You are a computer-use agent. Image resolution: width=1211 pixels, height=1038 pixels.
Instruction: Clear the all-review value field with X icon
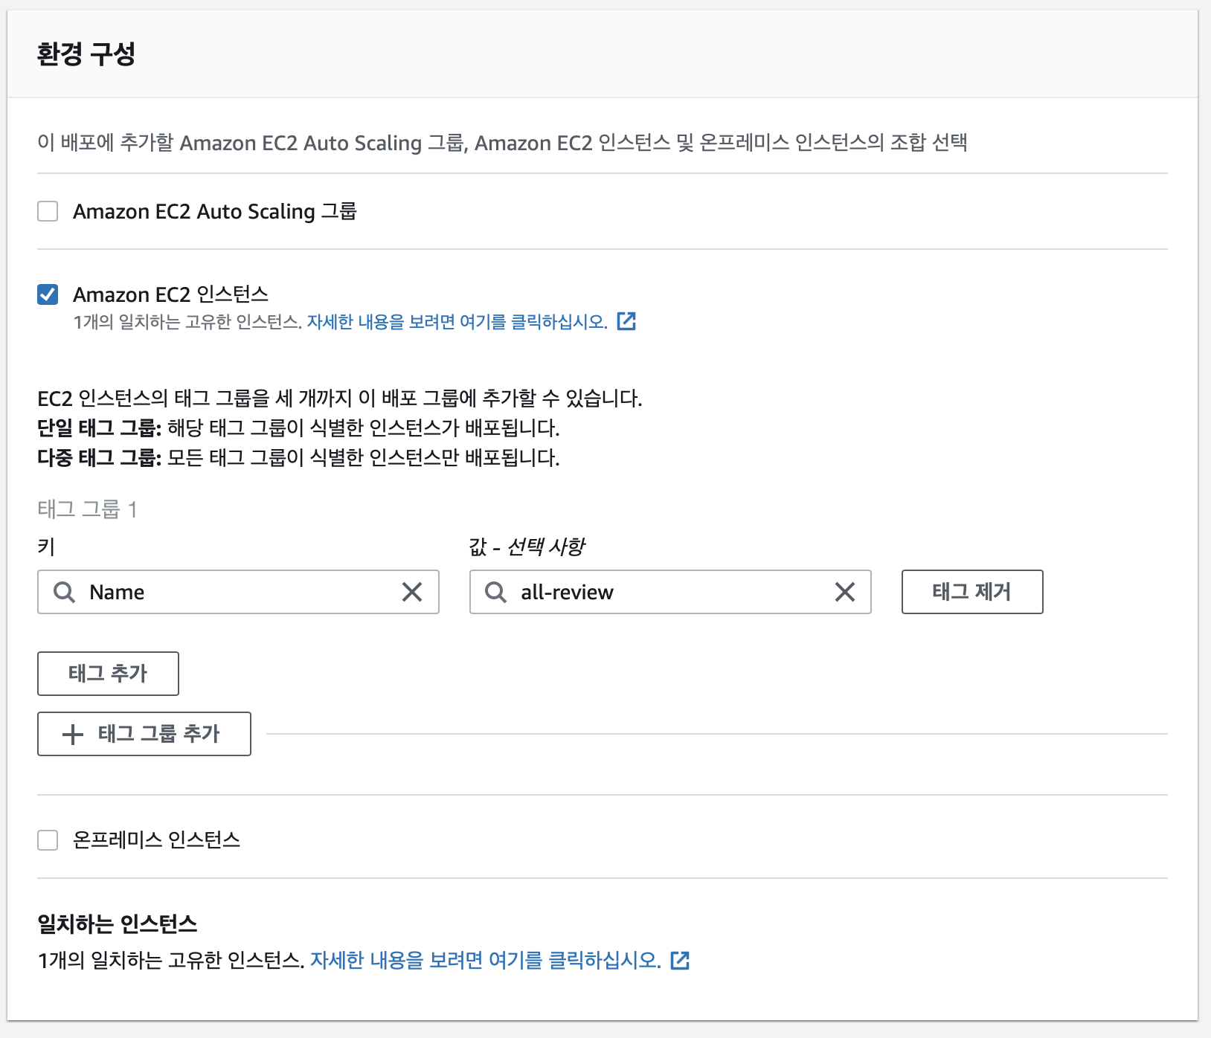pyautogui.click(x=844, y=592)
